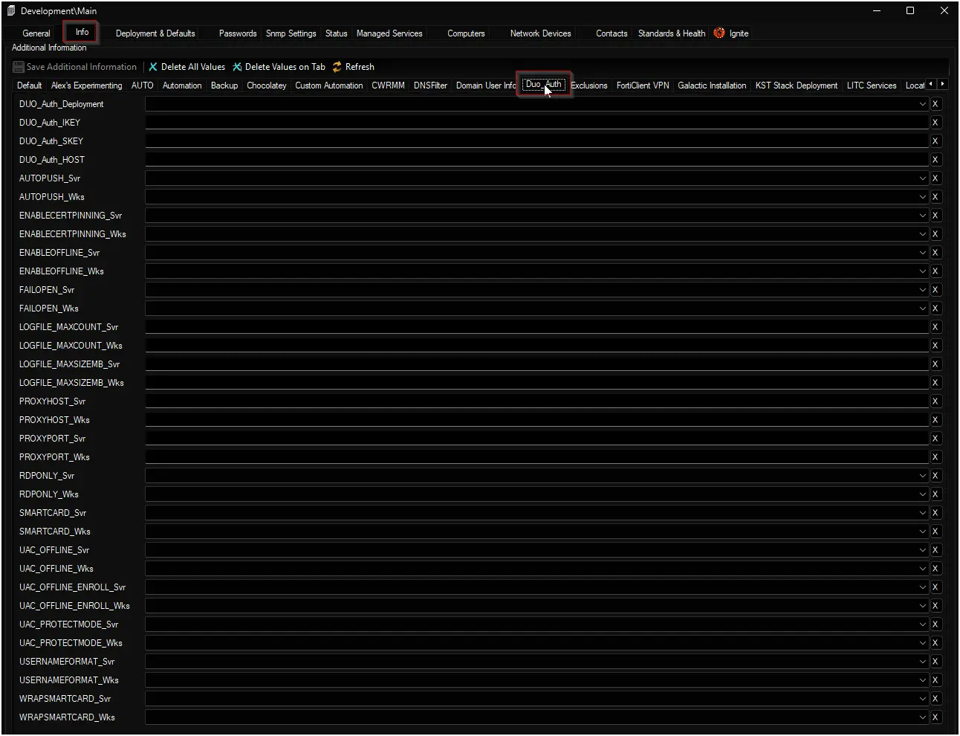Open the USERNAMEFORMAT_Svr dropdown arrow
Image resolution: width=960 pixels, height=736 pixels.
pos(923,662)
